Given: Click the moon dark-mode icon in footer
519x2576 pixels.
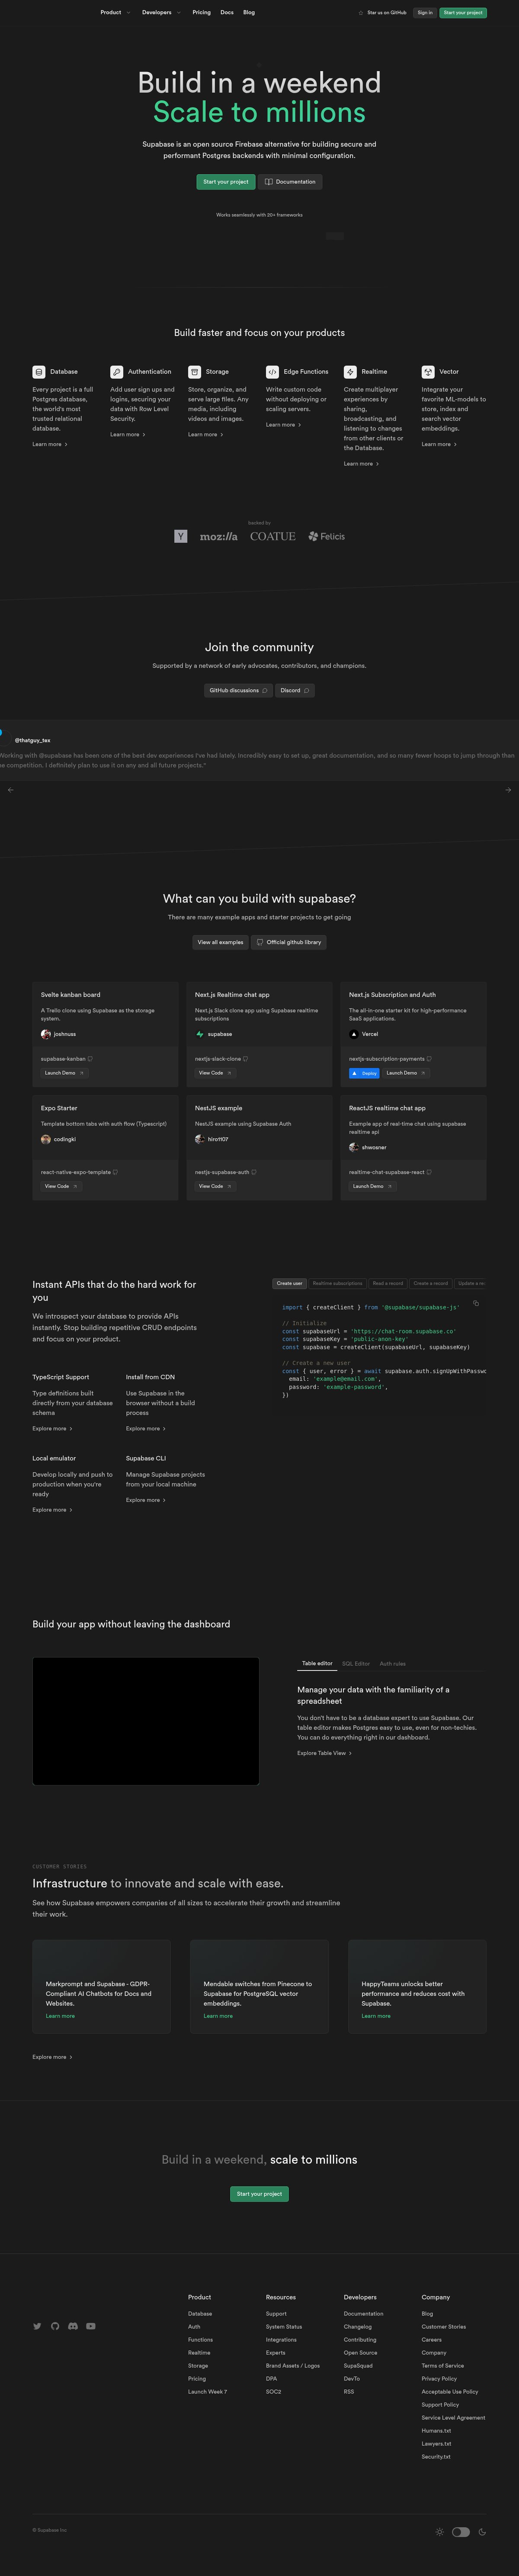Looking at the screenshot, I should [482, 2532].
